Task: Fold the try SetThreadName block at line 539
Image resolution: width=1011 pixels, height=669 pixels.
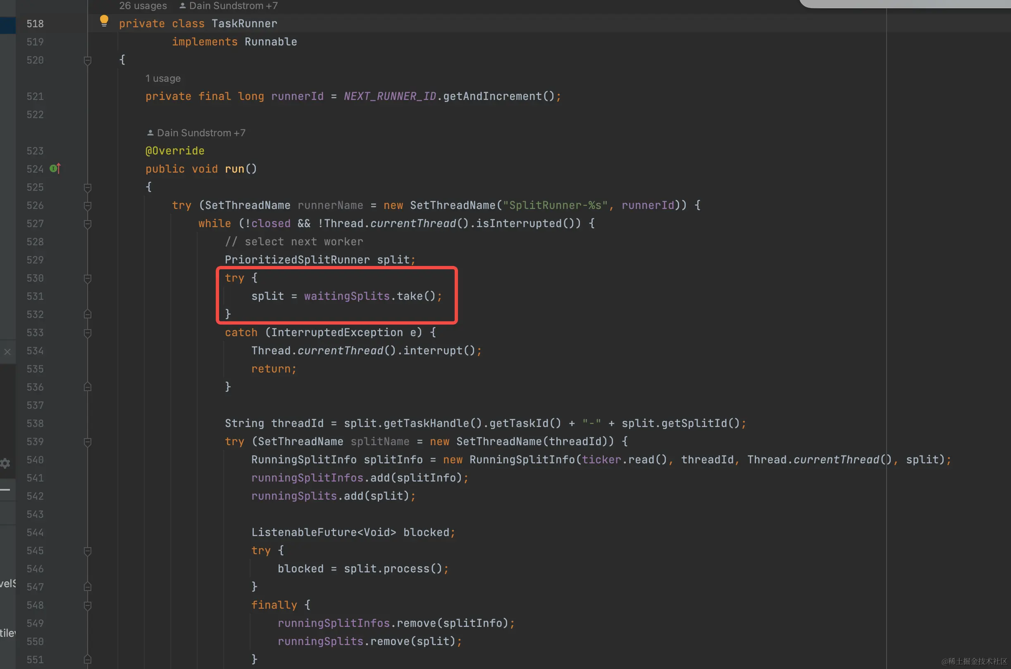Action: click(88, 441)
